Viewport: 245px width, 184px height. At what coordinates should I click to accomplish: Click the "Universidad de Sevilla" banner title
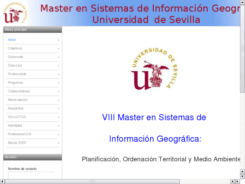coord(146,20)
